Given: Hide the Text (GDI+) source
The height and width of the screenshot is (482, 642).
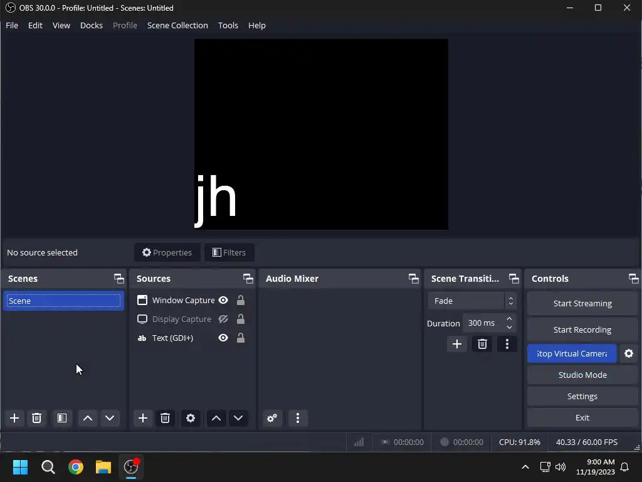Looking at the screenshot, I should (x=223, y=338).
